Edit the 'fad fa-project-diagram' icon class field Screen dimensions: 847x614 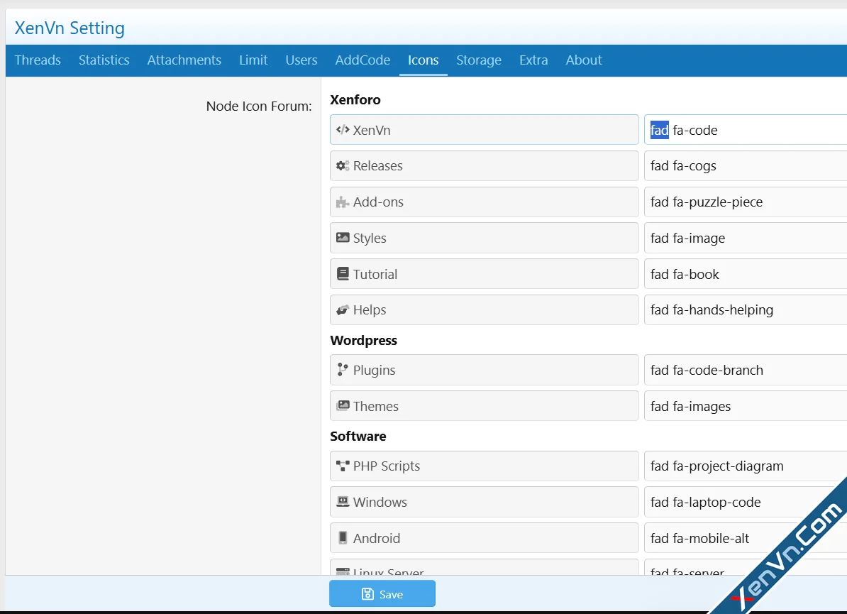point(746,466)
